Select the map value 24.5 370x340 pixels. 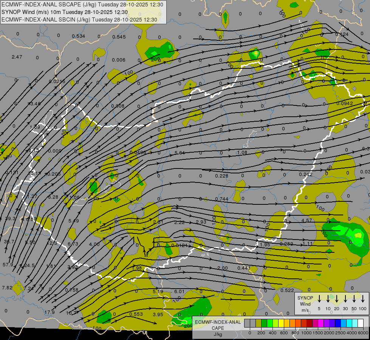tap(29, 266)
